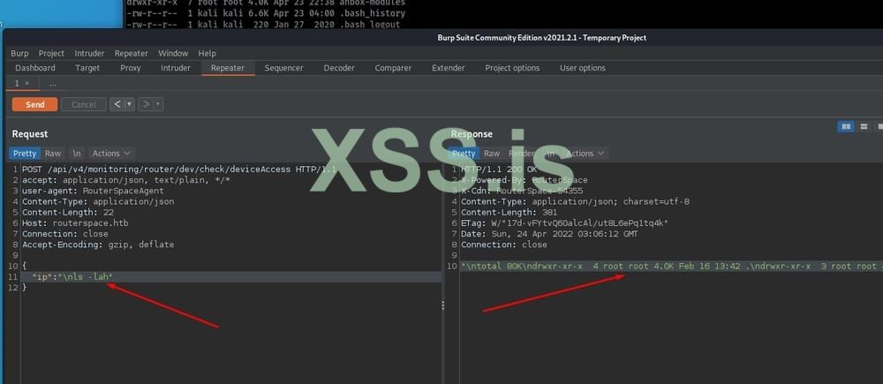Switch to the Proxy tab
This screenshot has height=384, width=883.
[130, 68]
